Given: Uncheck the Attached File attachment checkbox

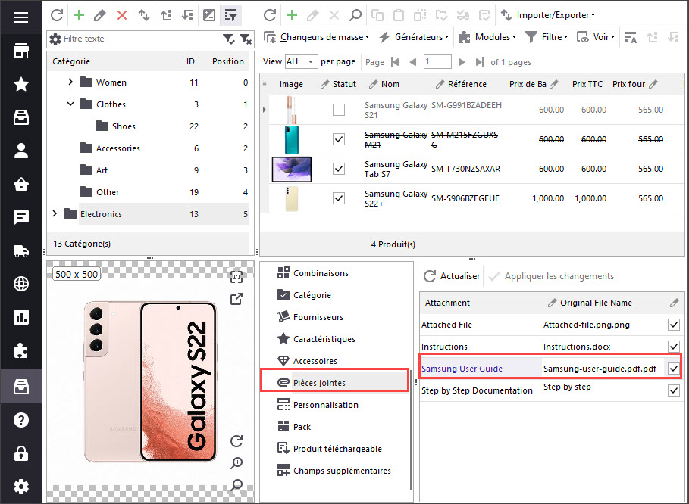Looking at the screenshot, I should 674,325.
